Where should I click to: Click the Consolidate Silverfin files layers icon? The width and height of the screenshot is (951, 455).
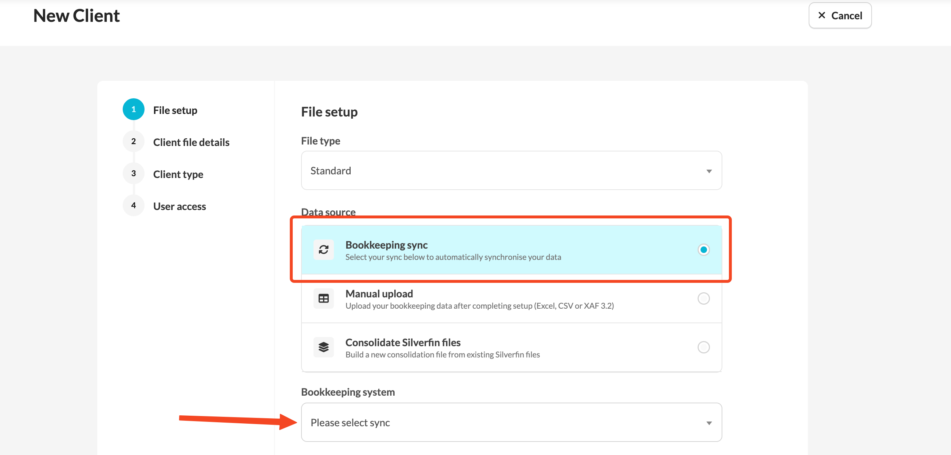(x=323, y=347)
